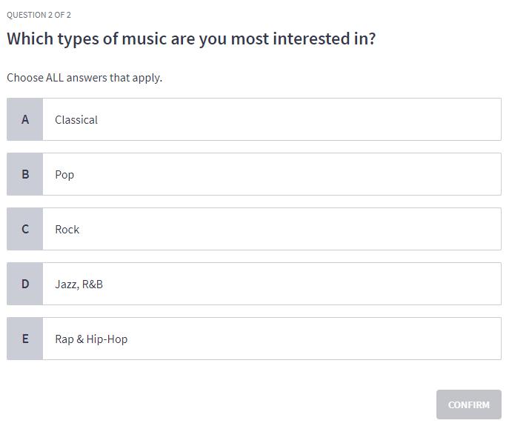Click the letter C badge
Image resolution: width=509 pixels, height=426 pixels.
(25, 229)
